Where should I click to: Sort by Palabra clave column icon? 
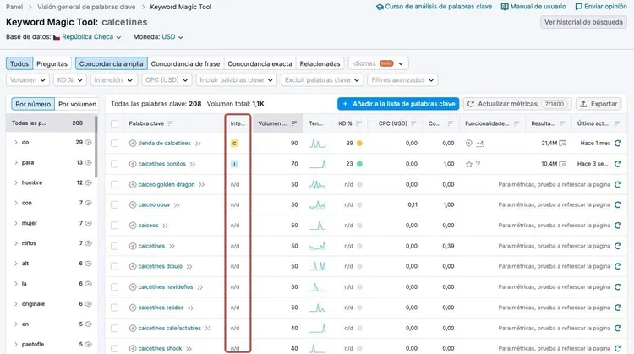click(170, 123)
